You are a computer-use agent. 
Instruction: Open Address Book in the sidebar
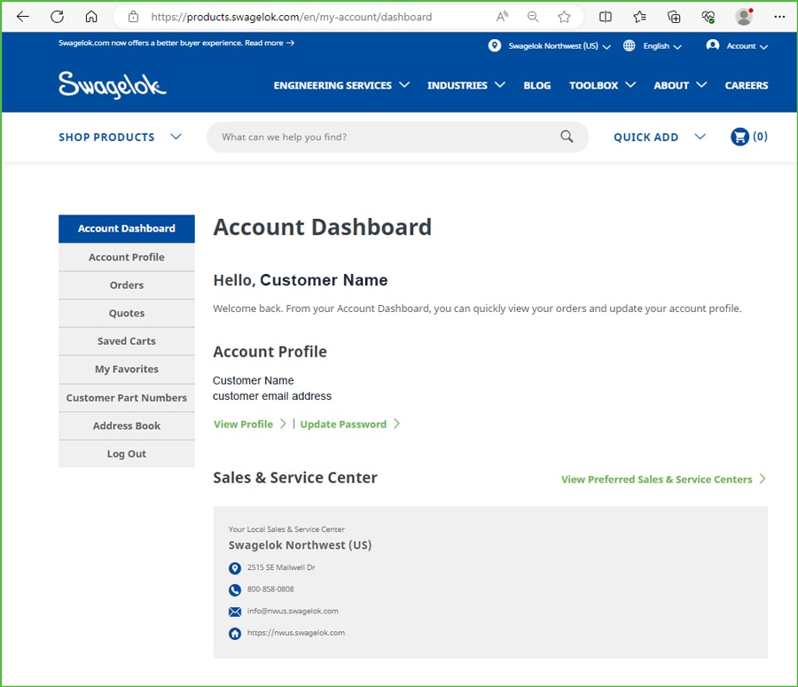[127, 425]
